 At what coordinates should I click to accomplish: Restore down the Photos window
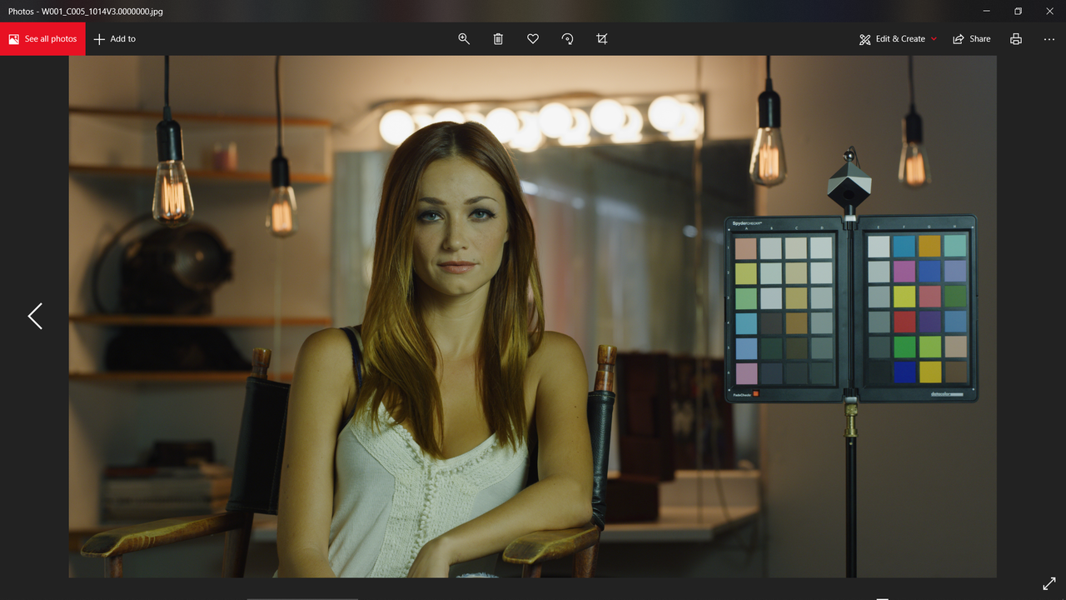(1018, 11)
